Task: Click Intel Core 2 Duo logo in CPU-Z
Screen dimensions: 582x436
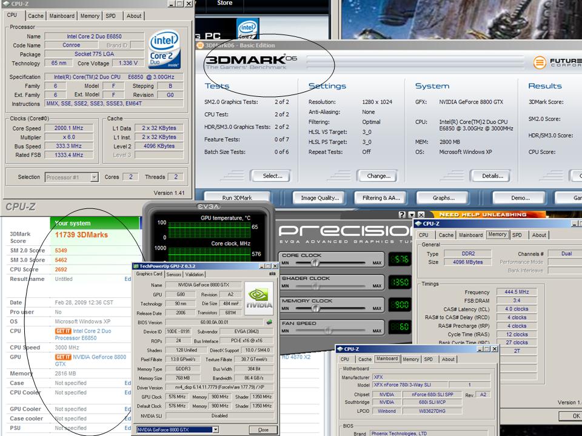Action: tap(164, 49)
